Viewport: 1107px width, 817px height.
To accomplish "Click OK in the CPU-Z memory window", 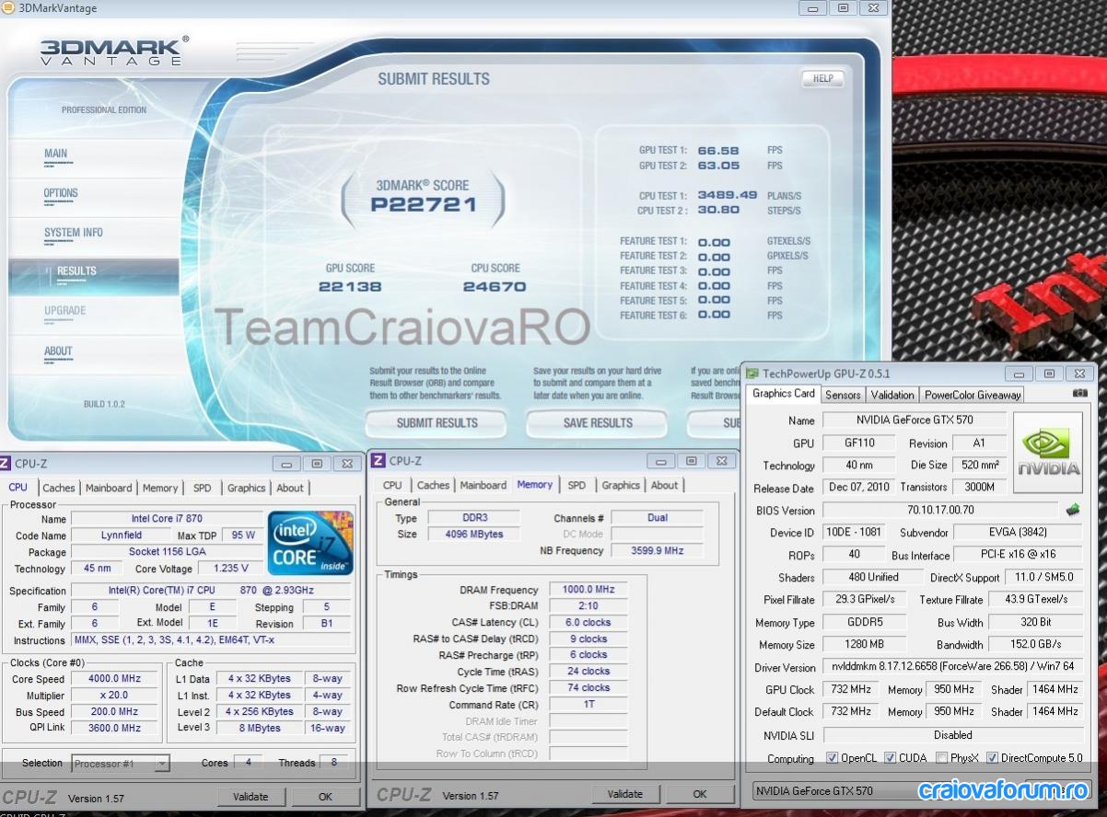I will (700, 794).
